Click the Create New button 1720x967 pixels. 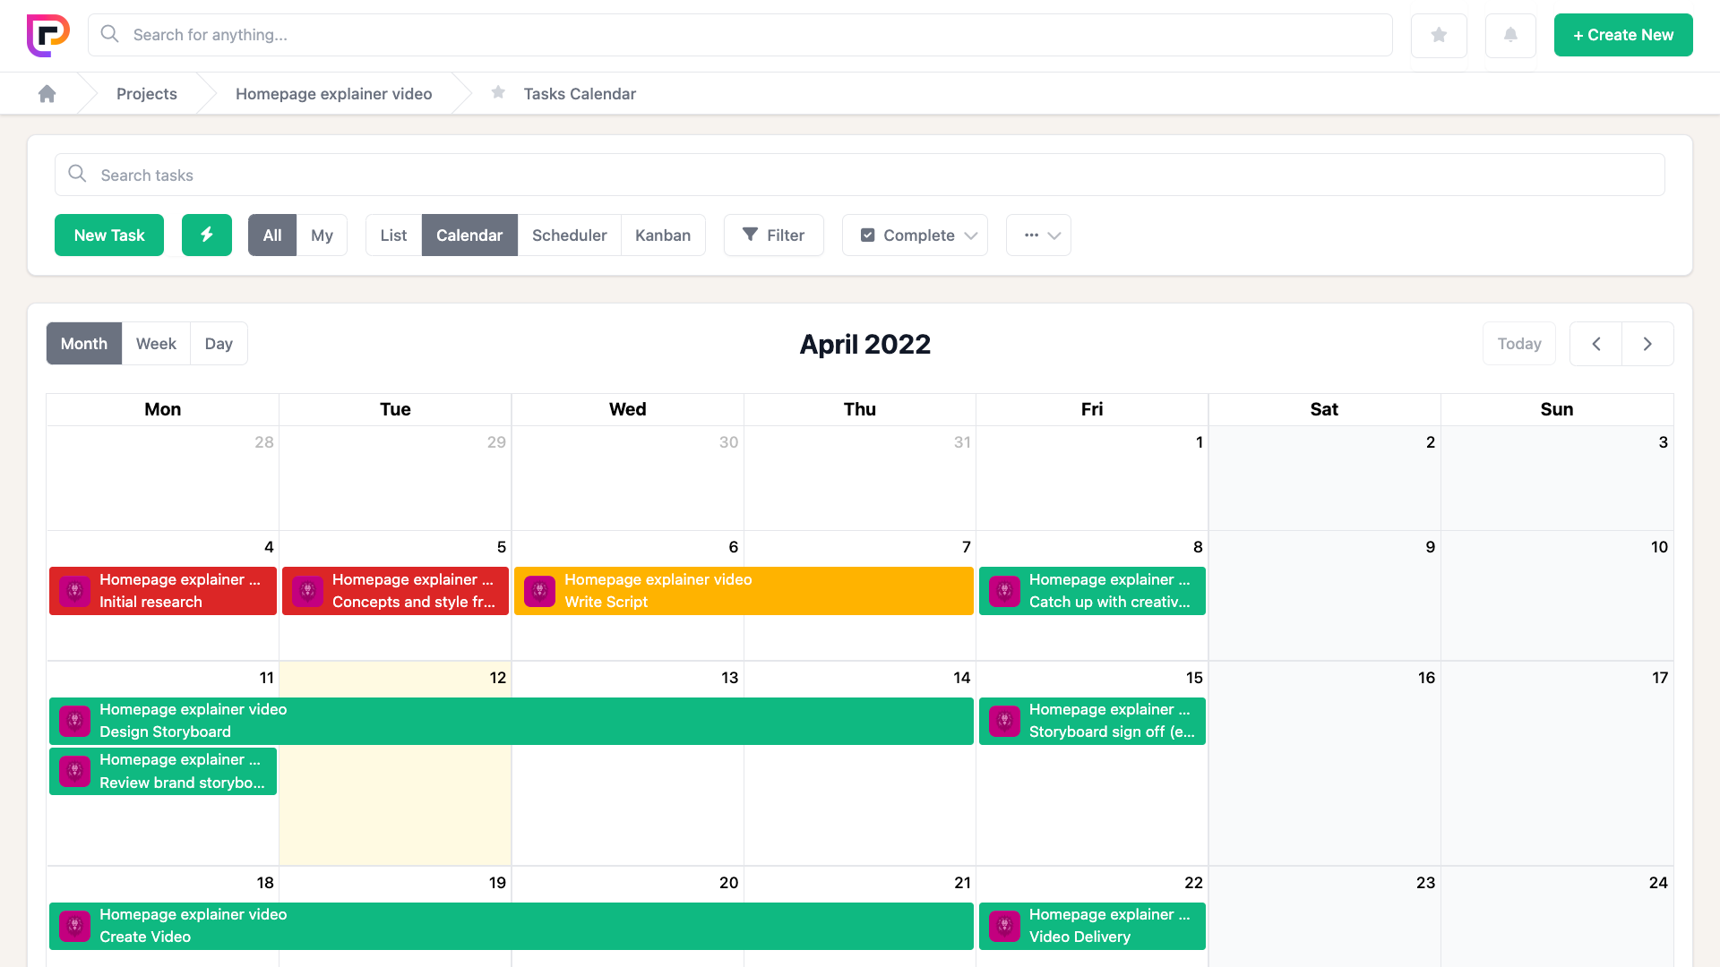(x=1622, y=35)
